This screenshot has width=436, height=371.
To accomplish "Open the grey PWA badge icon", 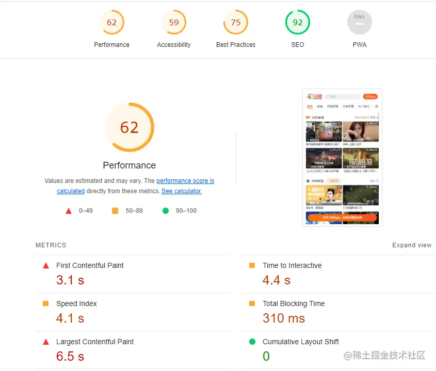I will click(360, 22).
